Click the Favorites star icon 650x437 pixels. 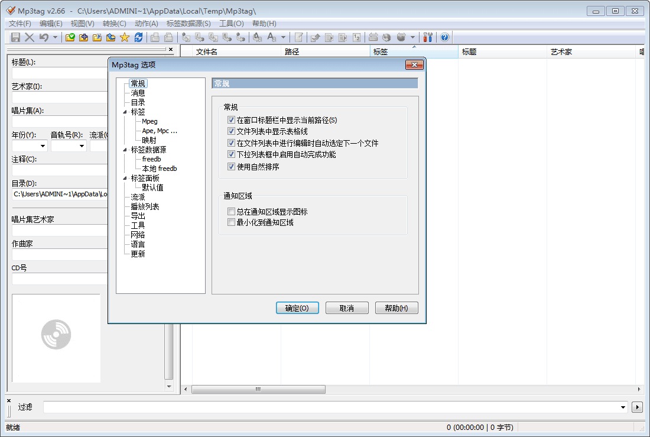pos(124,37)
